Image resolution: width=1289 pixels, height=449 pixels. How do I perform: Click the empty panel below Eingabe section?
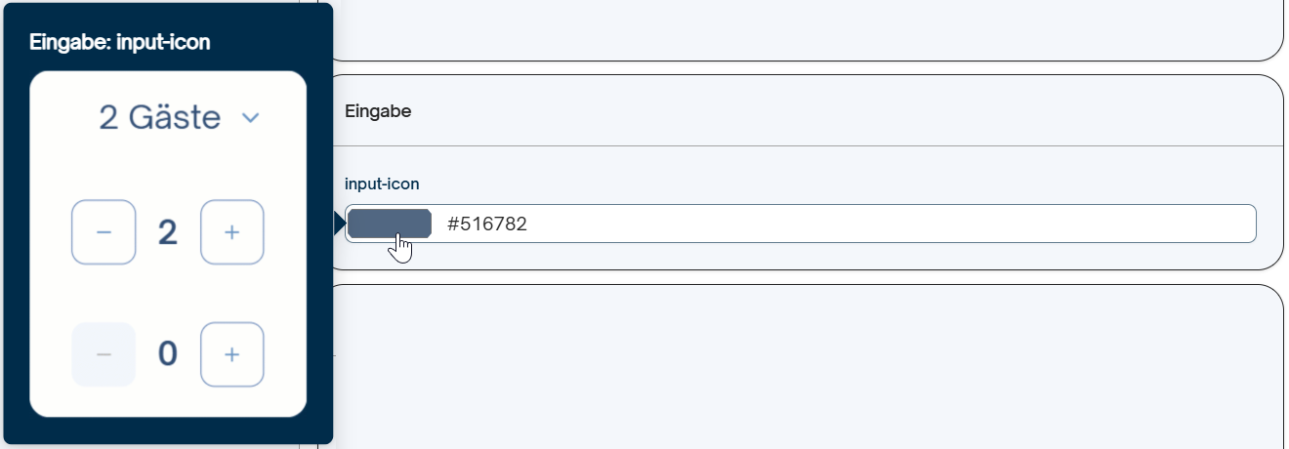click(x=800, y=367)
